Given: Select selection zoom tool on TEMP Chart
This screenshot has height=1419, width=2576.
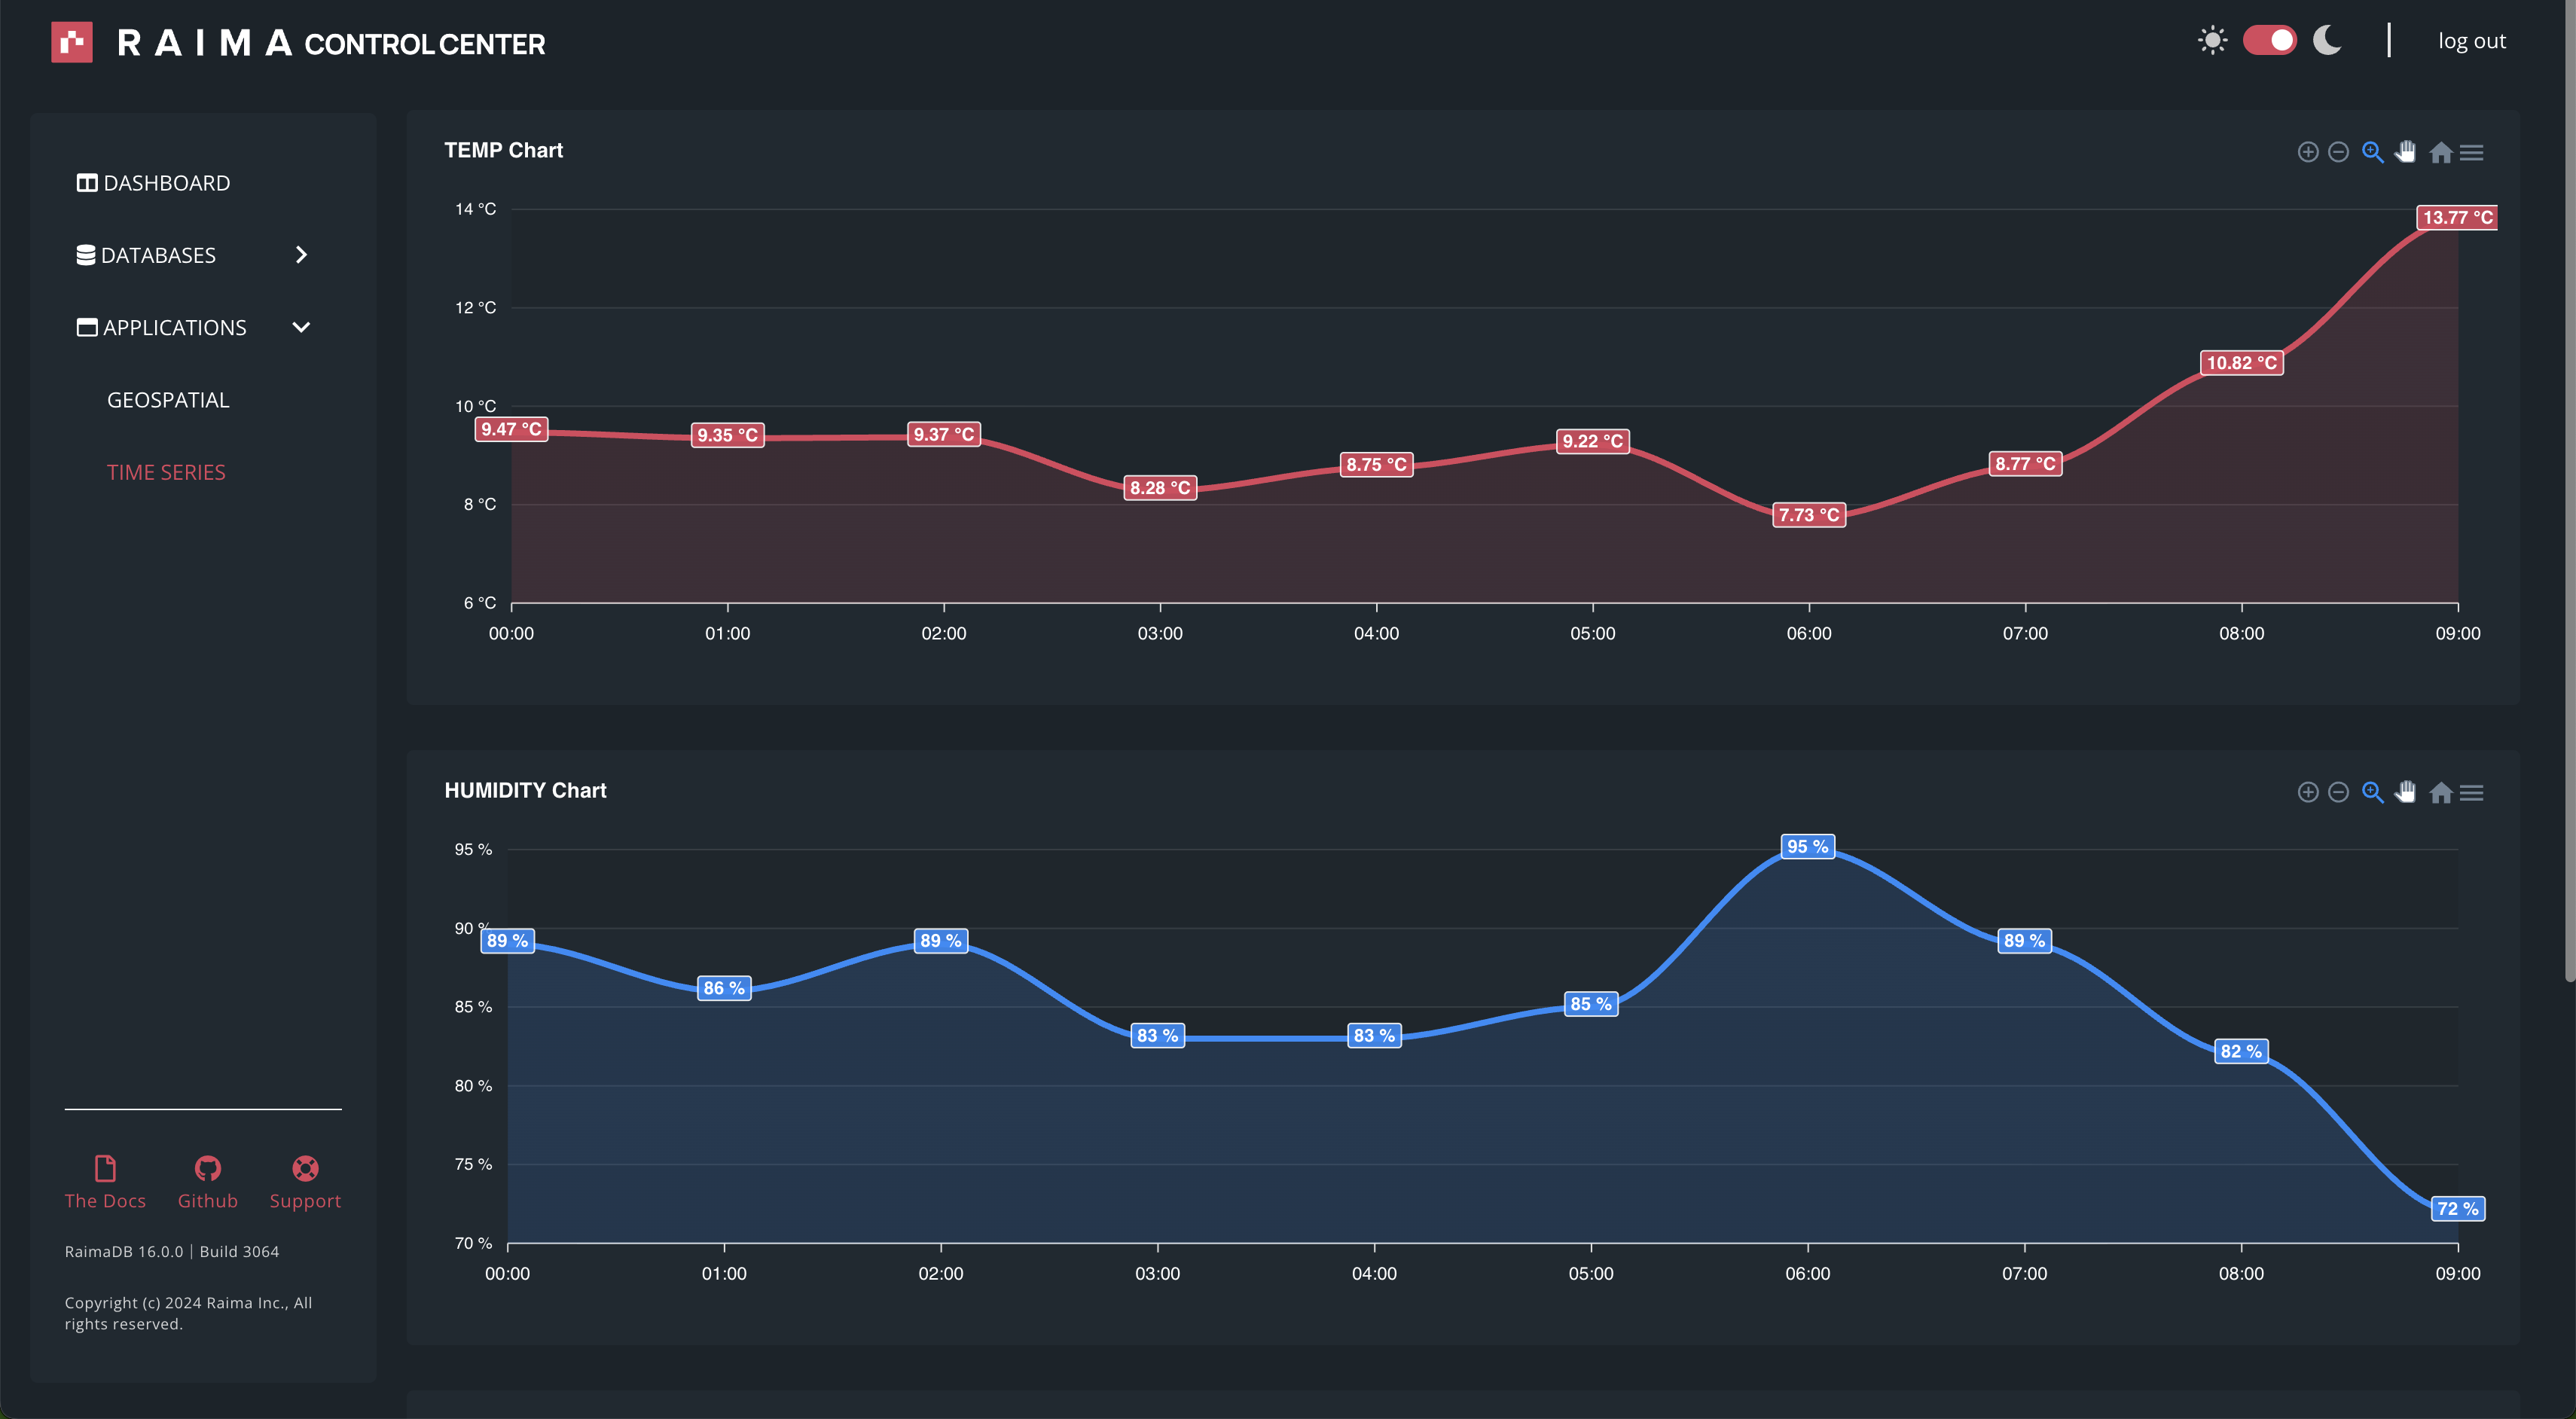Looking at the screenshot, I should click(2372, 152).
